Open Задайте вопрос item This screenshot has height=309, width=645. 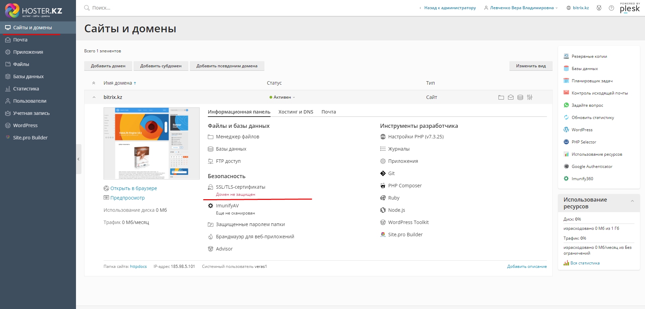coord(587,105)
